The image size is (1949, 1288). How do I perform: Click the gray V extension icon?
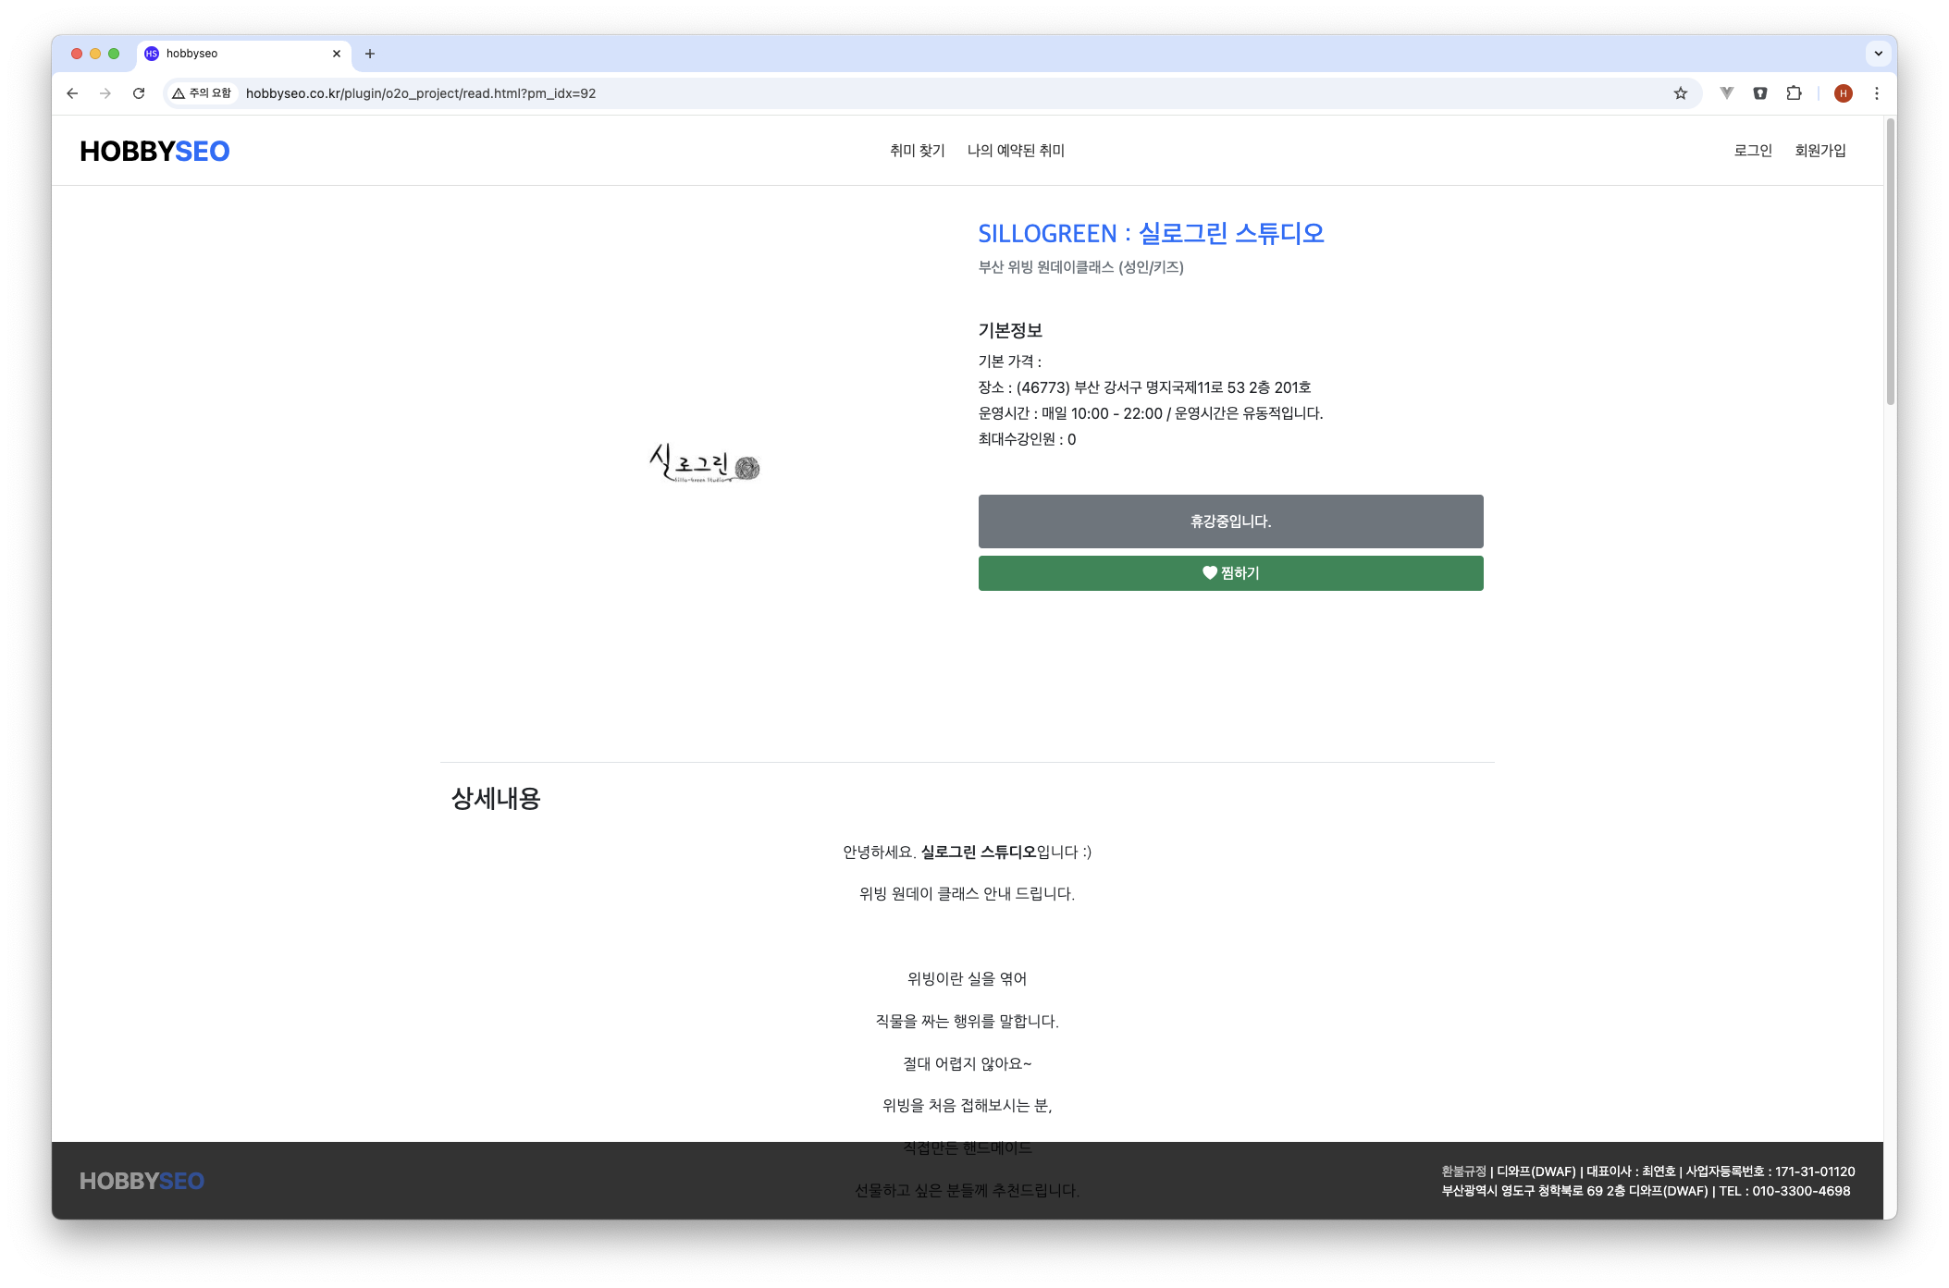point(1727,93)
